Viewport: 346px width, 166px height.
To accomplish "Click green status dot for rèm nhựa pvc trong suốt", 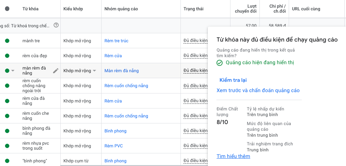I will coord(7,146).
